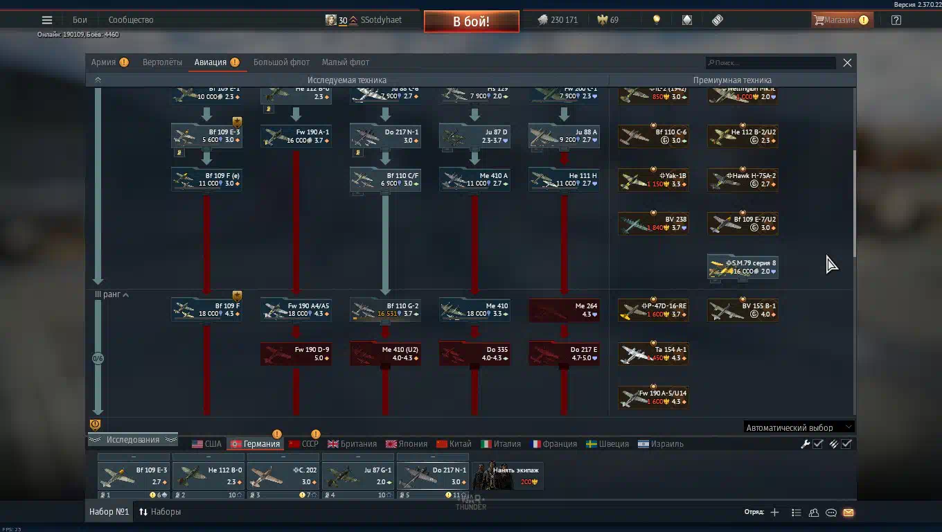Select the Ta 154 A-1 premium card
This screenshot has height=532, width=942.
pyautogui.click(x=653, y=354)
